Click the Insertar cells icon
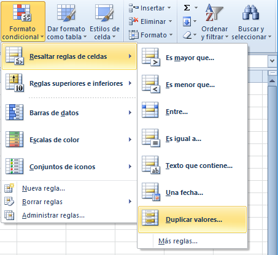 (x=134, y=8)
